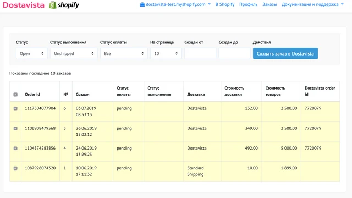The image size is (352, 198).
Task: Open the Статус оплаты dropdown
Action: point(124,54)
